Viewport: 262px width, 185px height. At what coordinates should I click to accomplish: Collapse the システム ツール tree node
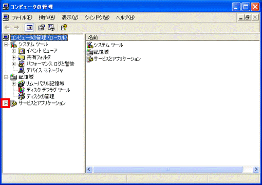coord(6,45)
